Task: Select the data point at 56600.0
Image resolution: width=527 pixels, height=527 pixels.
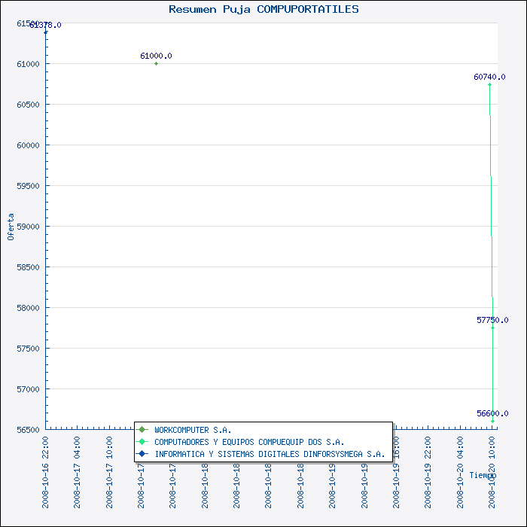Action: pyautogui.click(x=493, y=421)
